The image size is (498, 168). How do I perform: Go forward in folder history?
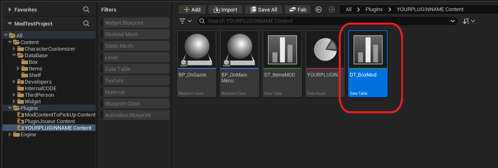pyautogui.click(x=332, y=9)
